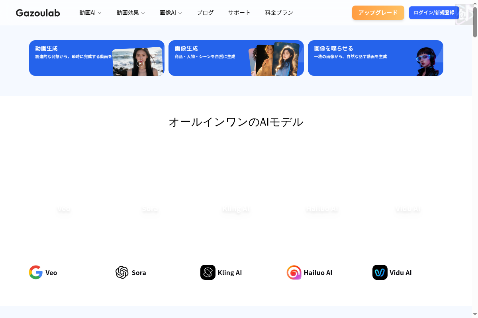Select the Sora OpenAI model icon

point(121,272)
